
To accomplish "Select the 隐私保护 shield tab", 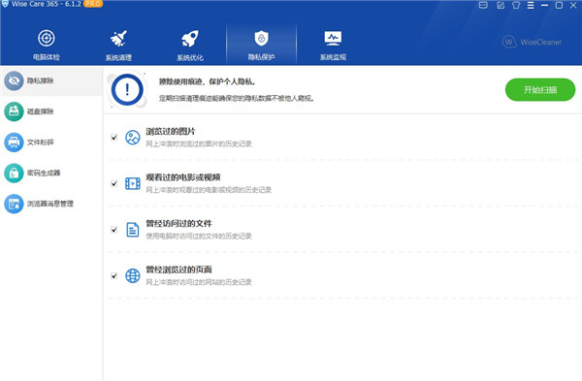I will (x=261, y=45).
